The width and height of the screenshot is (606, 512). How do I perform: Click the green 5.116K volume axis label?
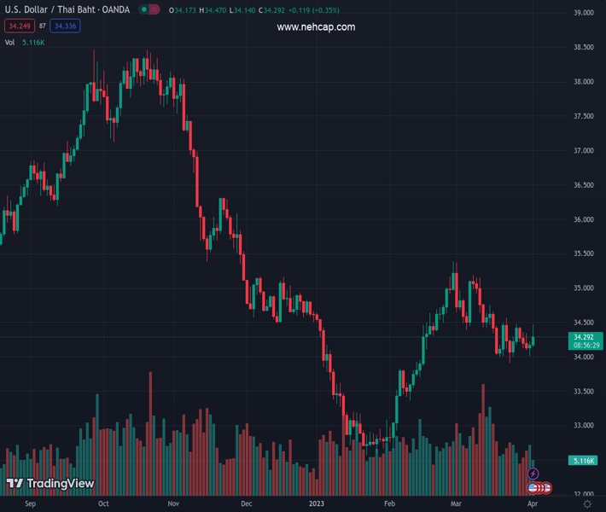click(x=584, y=461)
